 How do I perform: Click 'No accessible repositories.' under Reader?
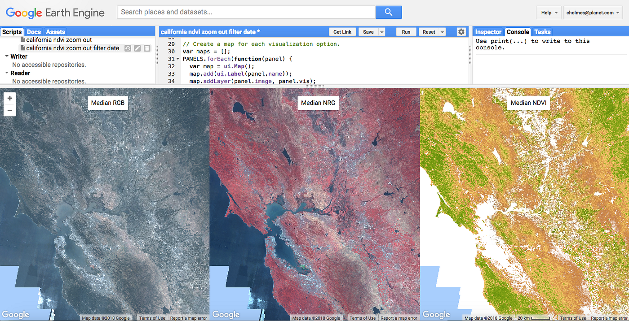coord(49,81)
